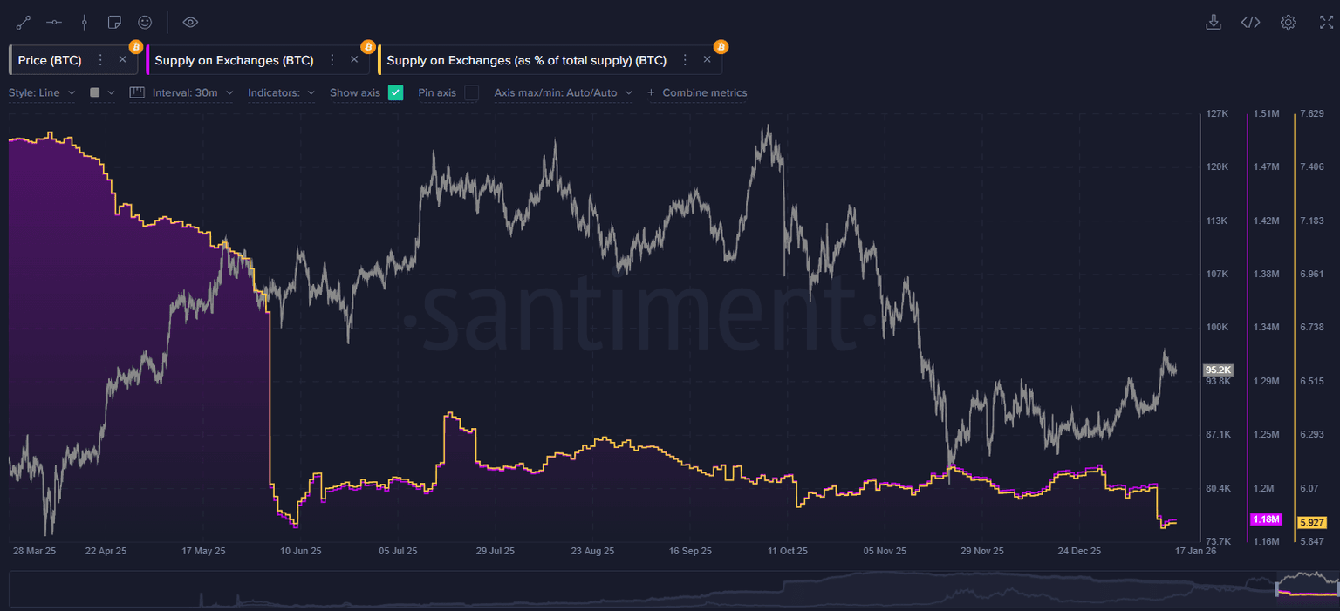
Task: Expand the Axis max/min Auto/Auto dropdown
Action: [563, 92]
